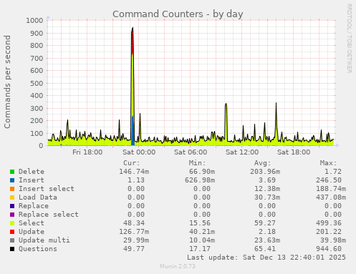356x274 pixels.
Task: Click the 1000 y-axis label
Action: 34,21
